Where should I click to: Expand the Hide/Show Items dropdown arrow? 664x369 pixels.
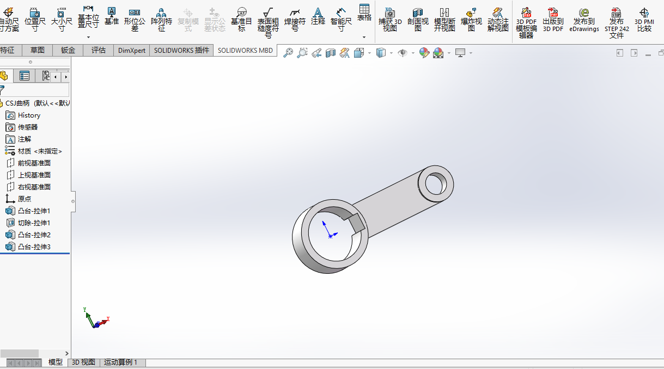[413, 53]
